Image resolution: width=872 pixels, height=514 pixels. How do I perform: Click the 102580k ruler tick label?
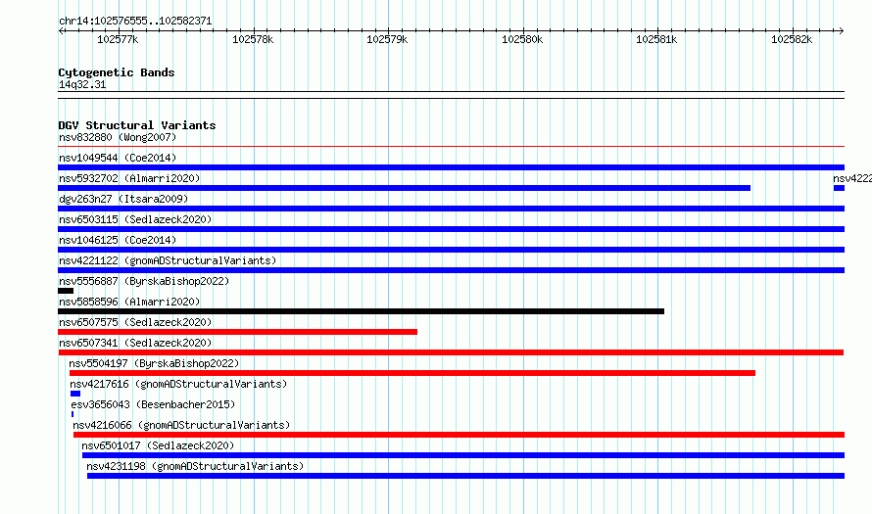click(522, 39)
